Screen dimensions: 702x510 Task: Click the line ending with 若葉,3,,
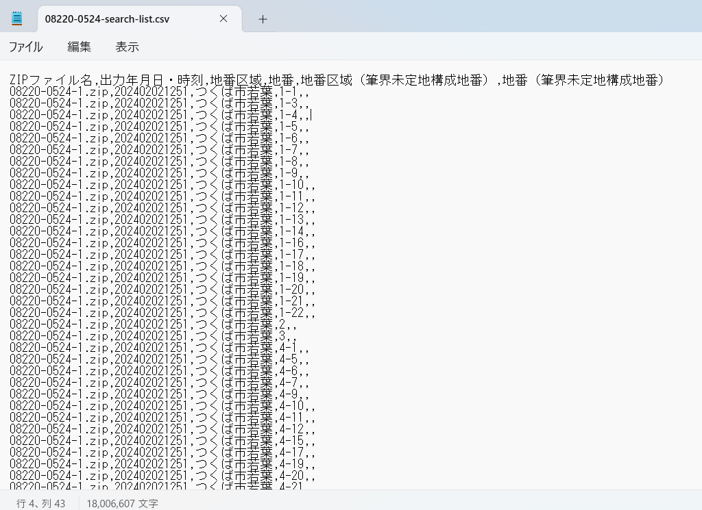pos(153,335)
